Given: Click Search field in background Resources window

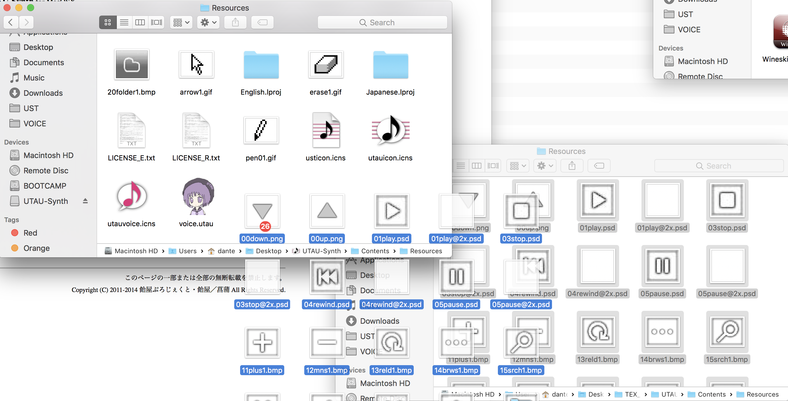Looking at the screenshot, I should tap(719, 166).
